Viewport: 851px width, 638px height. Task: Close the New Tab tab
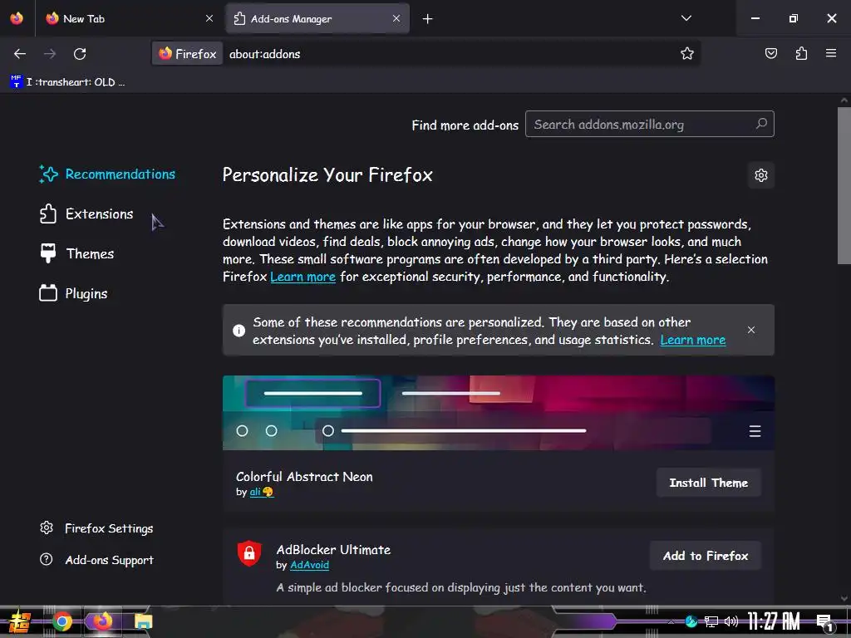(209, 18)
